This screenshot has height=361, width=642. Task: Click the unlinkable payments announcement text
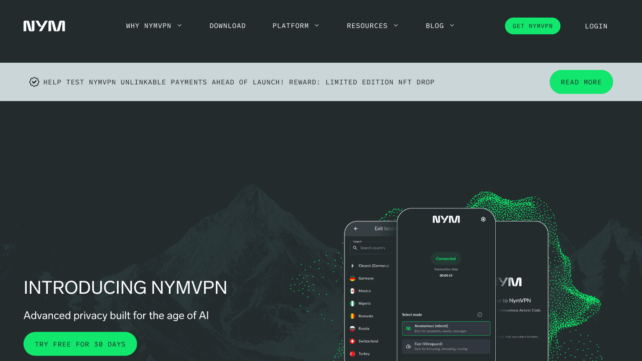pos(239,82)
